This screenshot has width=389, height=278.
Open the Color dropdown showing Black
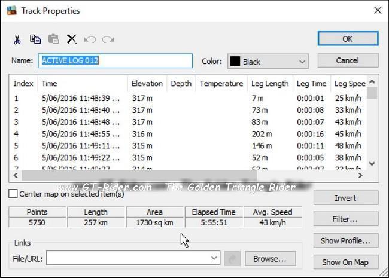point(268,61)
